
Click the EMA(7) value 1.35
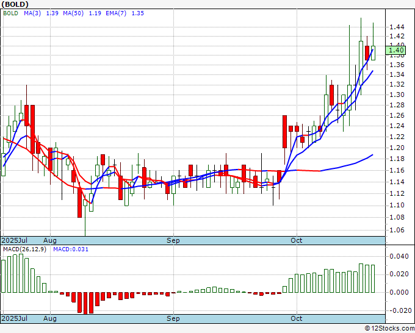coord(138,13)
